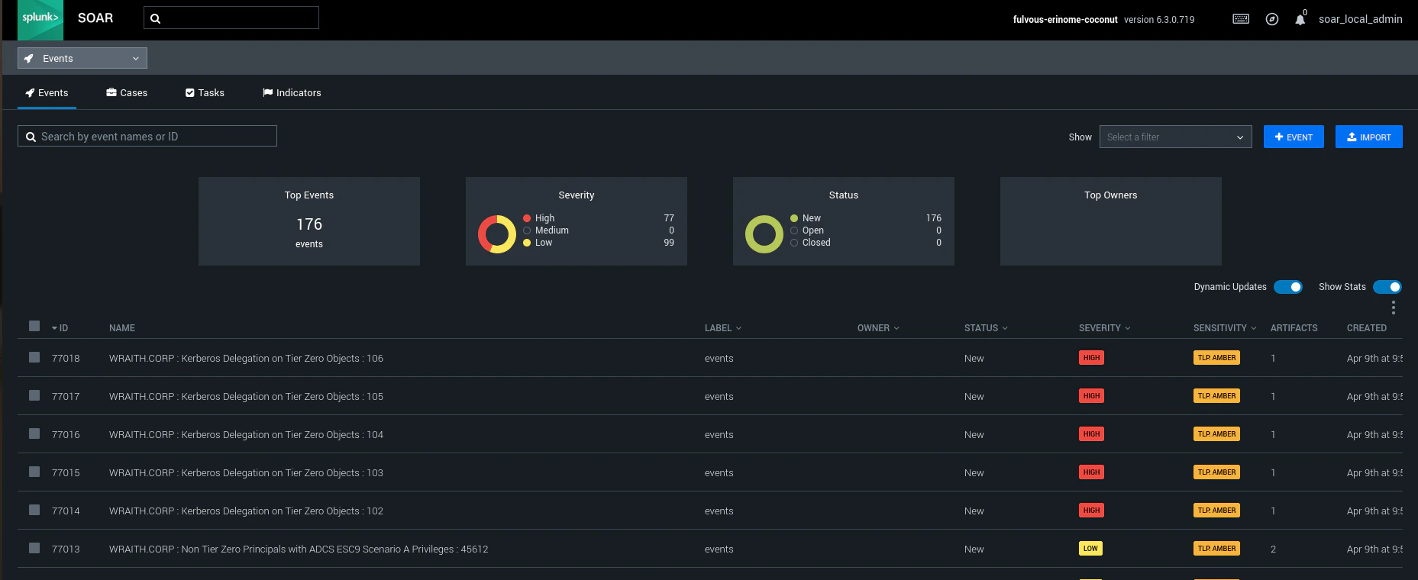Open the Events navigation dropdown
This screenshot has width=1418, height=580.
tap(82, 58)
